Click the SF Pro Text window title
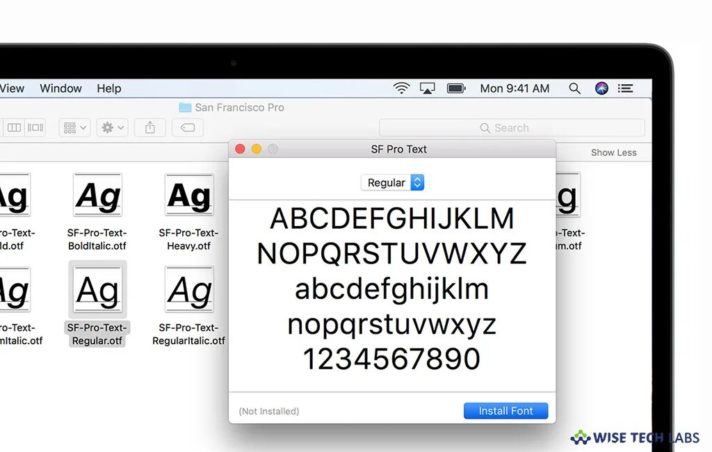This screenshot has height=452, width=712. pyautogui.click(x=398, y=149)
